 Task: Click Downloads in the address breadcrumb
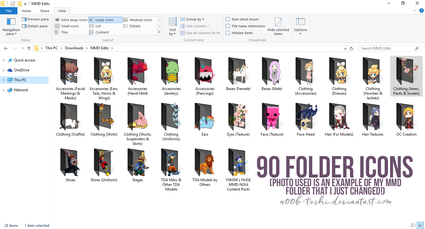coord(74,48)
